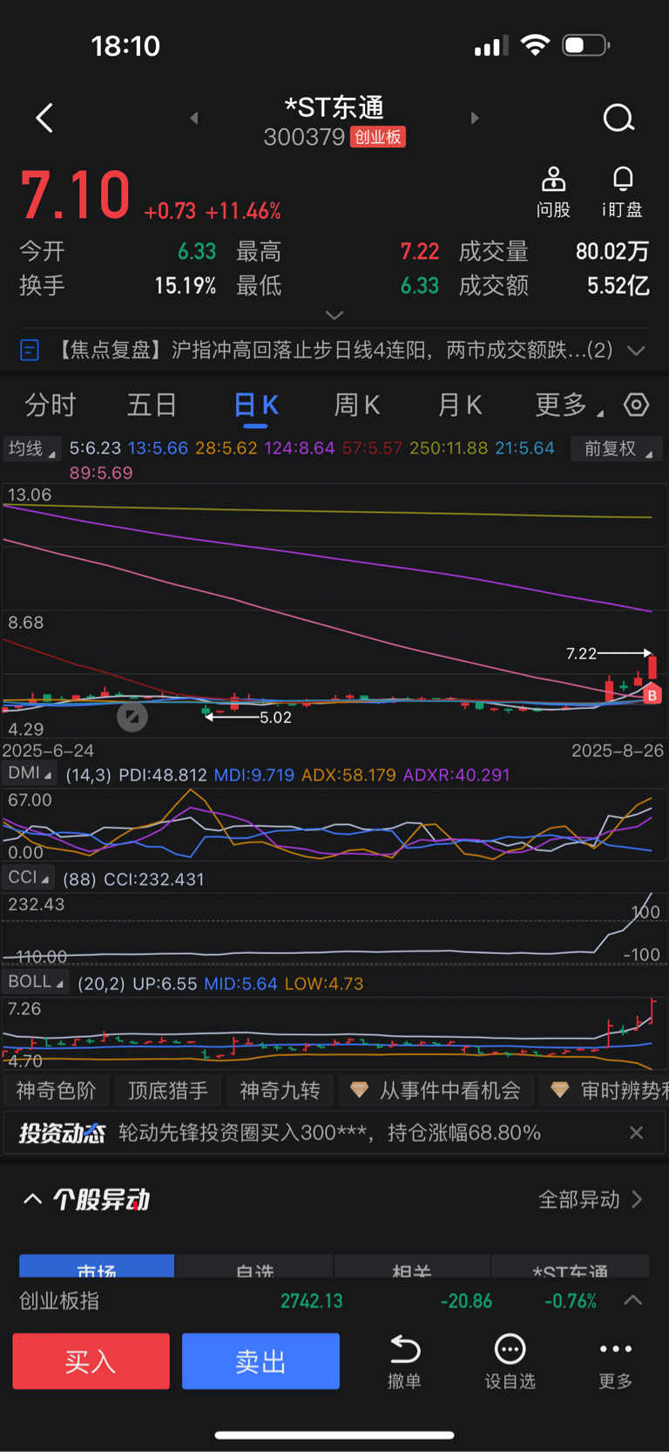Image resolution: width=669 pixels, height=1452 pixels.
Task: Open 前复权 adjustment dropdown
Action: (617, 448)
